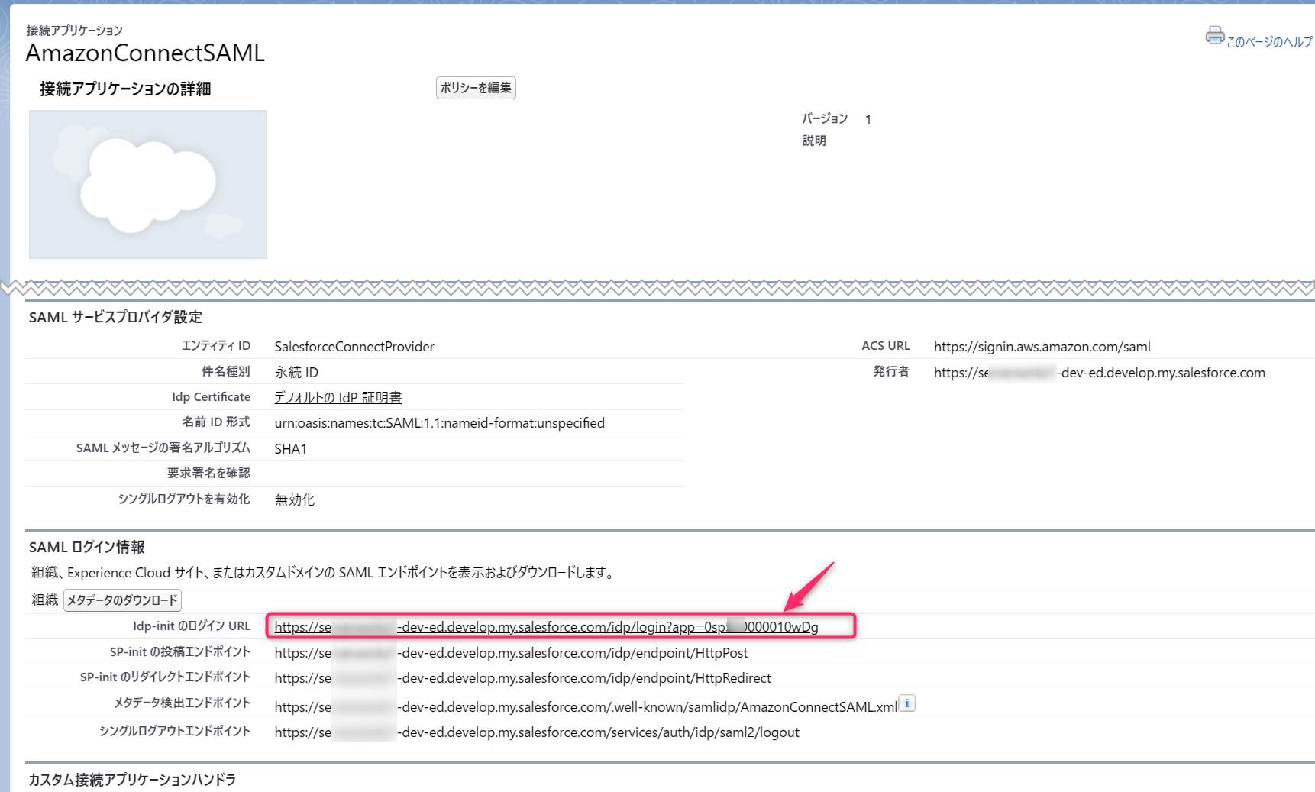Select the saml2/logout endpoint URL text

point(537,732)
